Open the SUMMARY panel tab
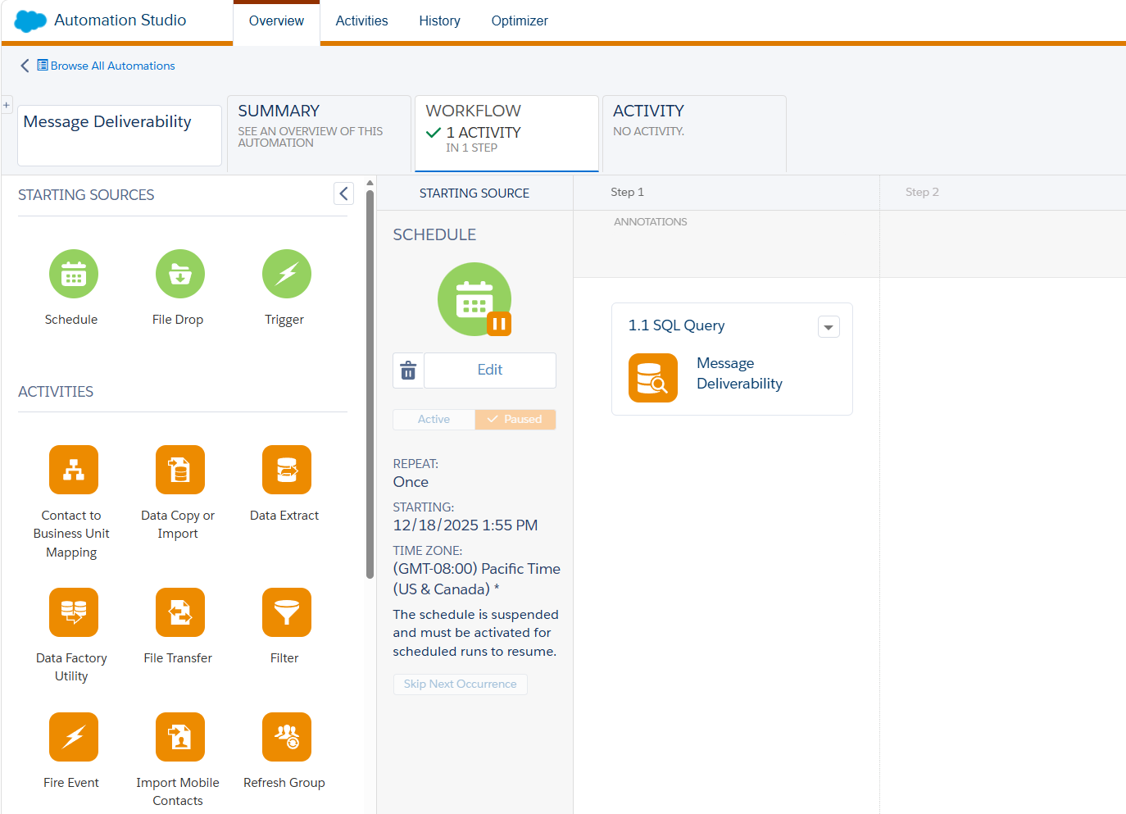 [x=319, y=134]
